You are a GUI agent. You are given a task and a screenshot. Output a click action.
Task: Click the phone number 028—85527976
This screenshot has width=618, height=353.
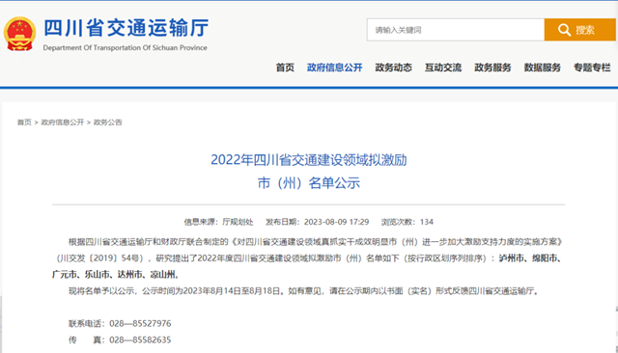click(x=140, y=323)
